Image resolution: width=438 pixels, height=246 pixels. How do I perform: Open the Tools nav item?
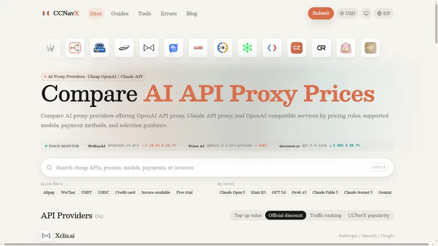point(145,13)
